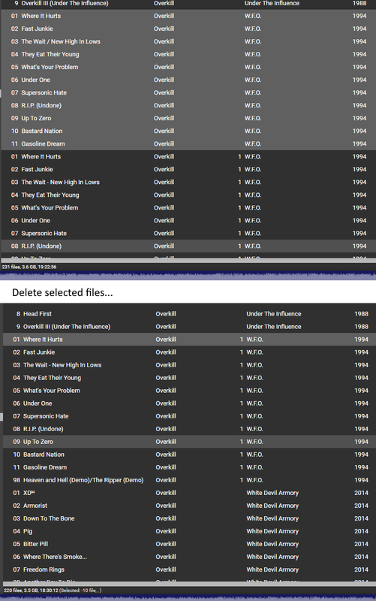Select "09 Up To Zero" in the 231-files playlist

(x=188, y=118)
